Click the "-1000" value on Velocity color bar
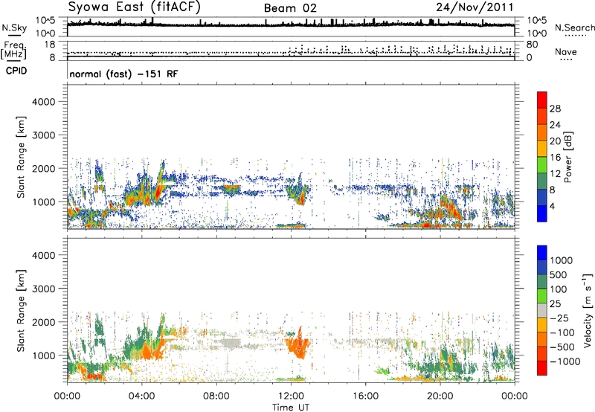Screen dimensions: 595x412 [565, 361]
